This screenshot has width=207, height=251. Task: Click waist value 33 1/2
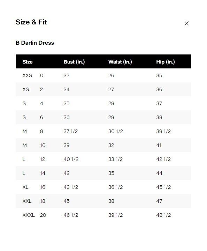pos(115,159)
